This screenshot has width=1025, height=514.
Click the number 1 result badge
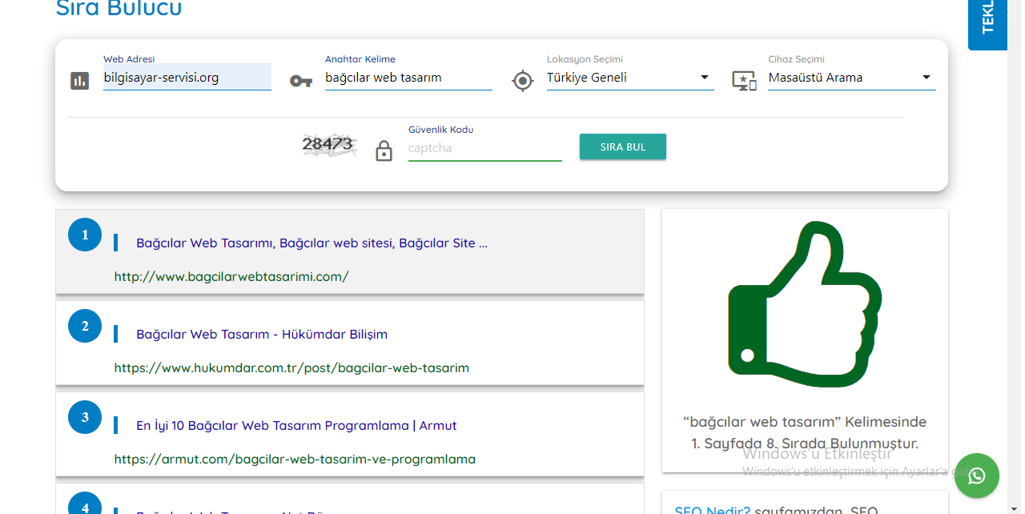pyautogui.click(x=85, y=235)
